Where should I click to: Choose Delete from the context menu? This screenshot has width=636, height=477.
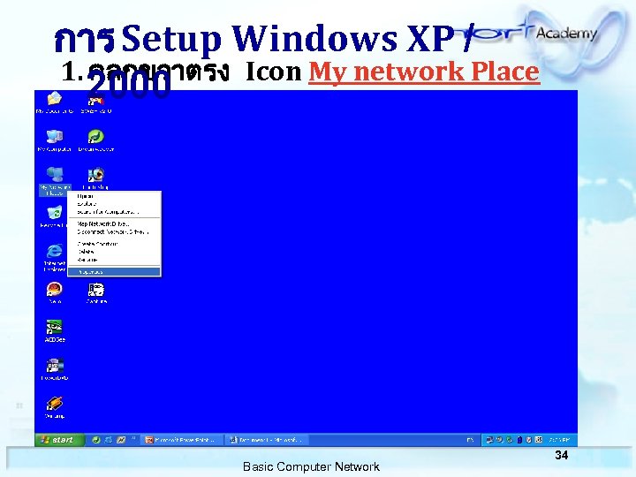(x=114, y=252)
